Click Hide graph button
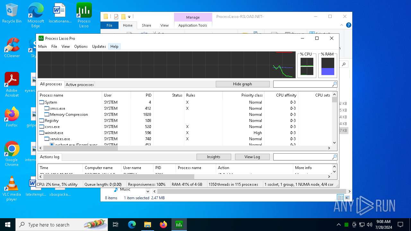411x231 pixels. point(242,84)
